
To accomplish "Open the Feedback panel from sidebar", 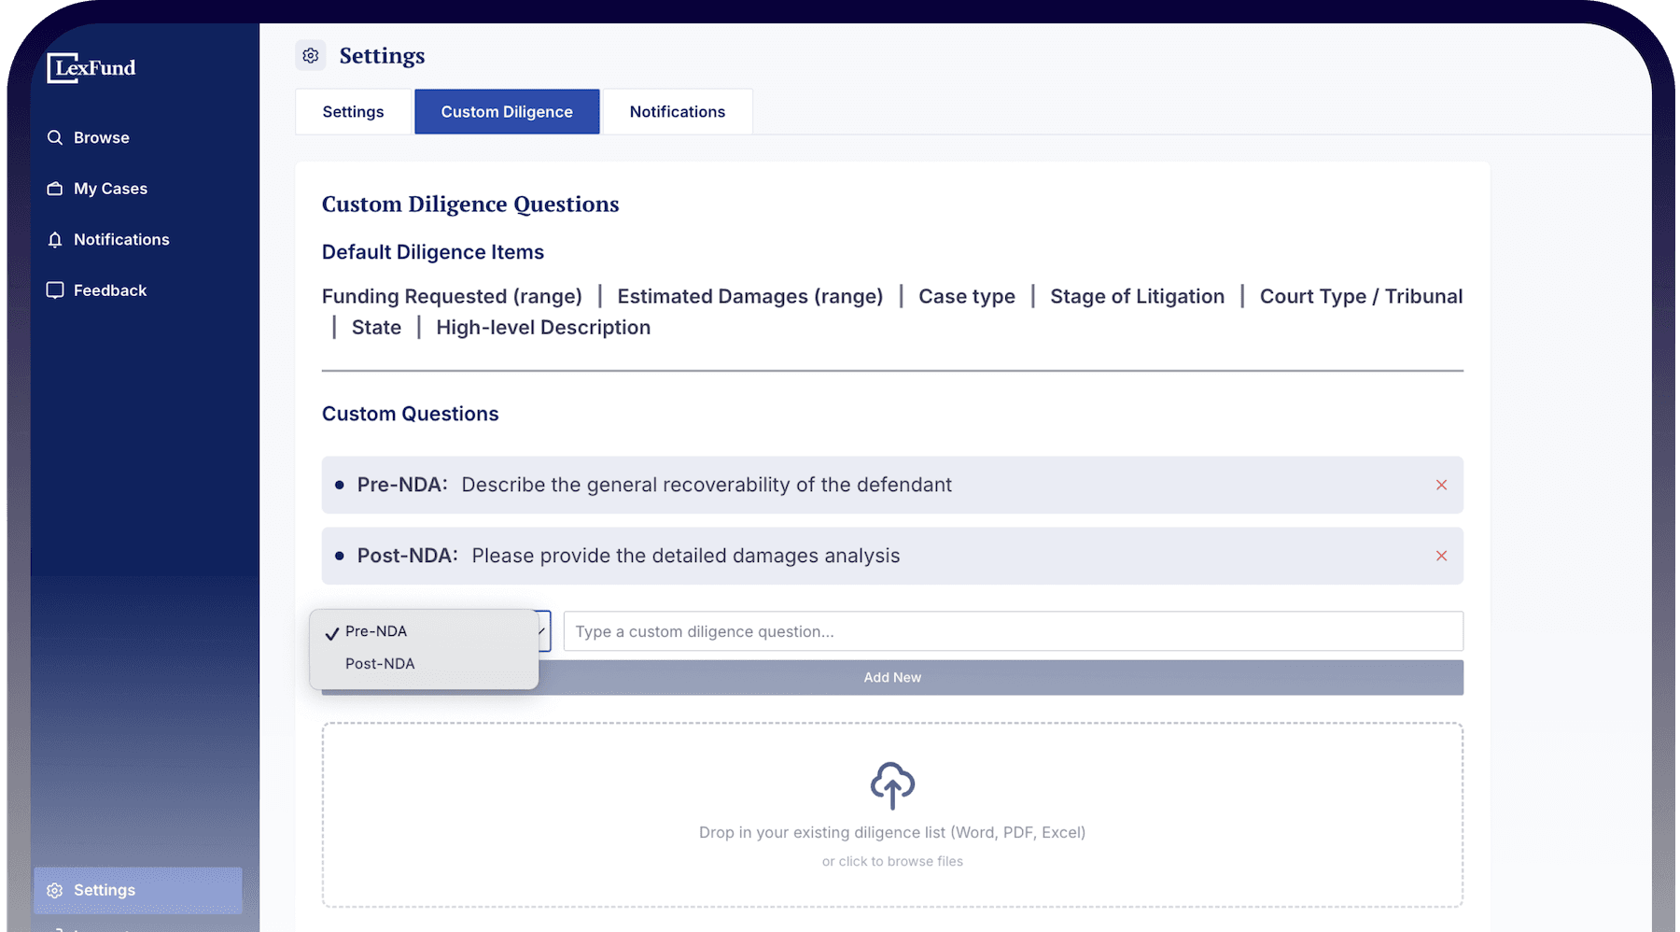I will (97, 289).
